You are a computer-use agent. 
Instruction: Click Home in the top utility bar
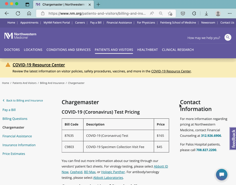pos(11,23)
